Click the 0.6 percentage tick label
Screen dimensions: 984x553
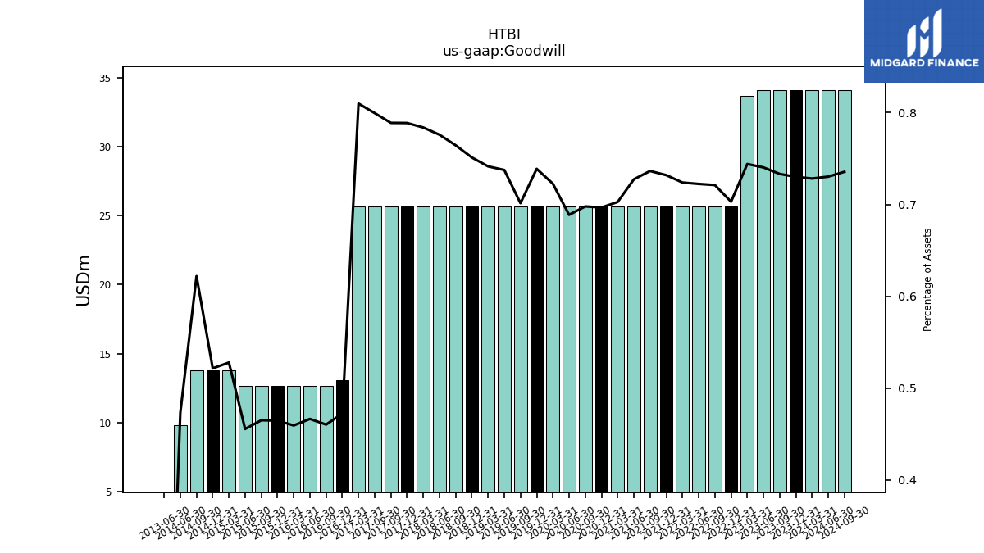[x=907, y=297]
